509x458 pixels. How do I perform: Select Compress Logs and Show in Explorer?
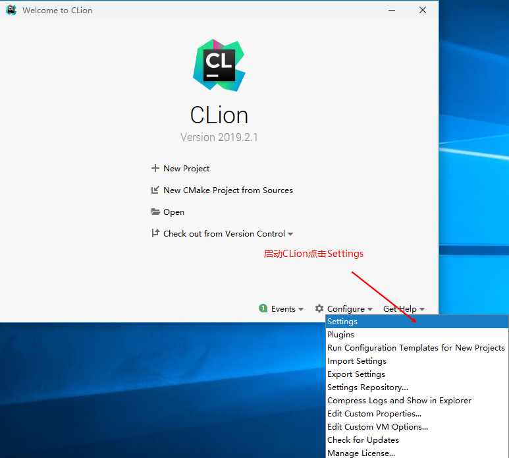pyautogui.click(x=417, y=401)
